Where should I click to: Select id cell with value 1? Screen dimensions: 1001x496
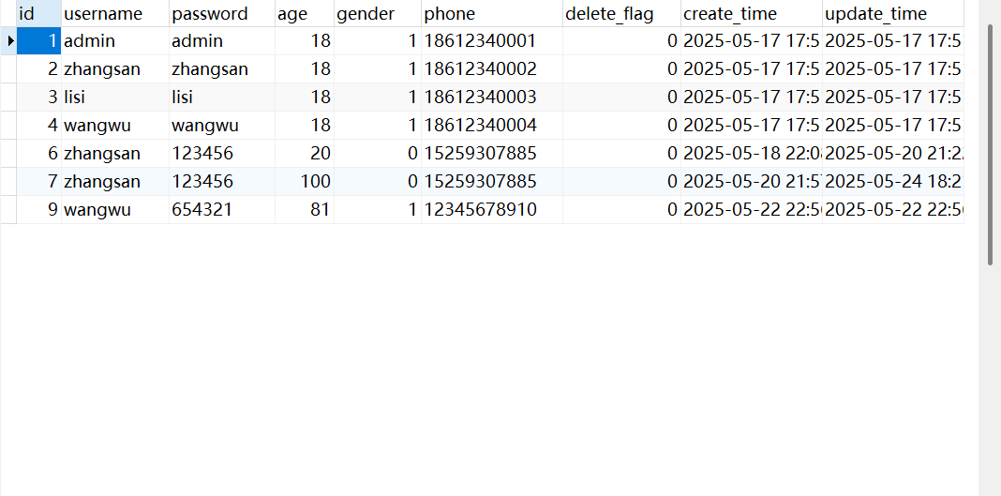39,41
